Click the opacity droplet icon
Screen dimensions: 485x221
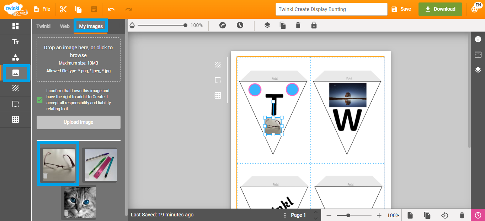132,25
